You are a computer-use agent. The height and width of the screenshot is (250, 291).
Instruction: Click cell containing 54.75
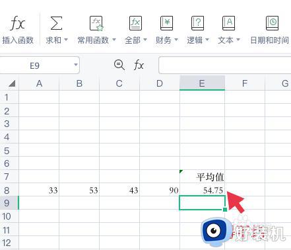[x=202, y=190]
